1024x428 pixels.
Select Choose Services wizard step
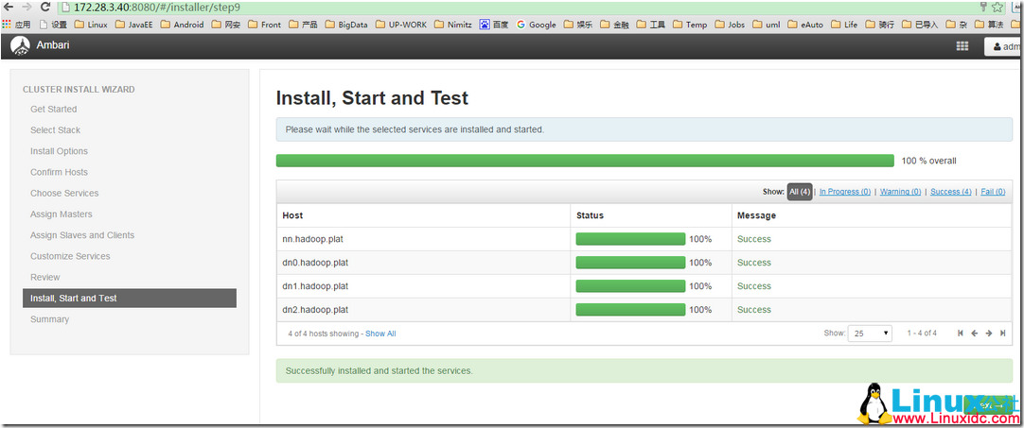pyautogui.click(x=64, y=193)
